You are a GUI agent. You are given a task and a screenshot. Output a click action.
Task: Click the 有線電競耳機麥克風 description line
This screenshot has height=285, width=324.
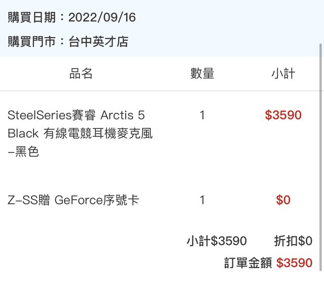pos(98,133)
